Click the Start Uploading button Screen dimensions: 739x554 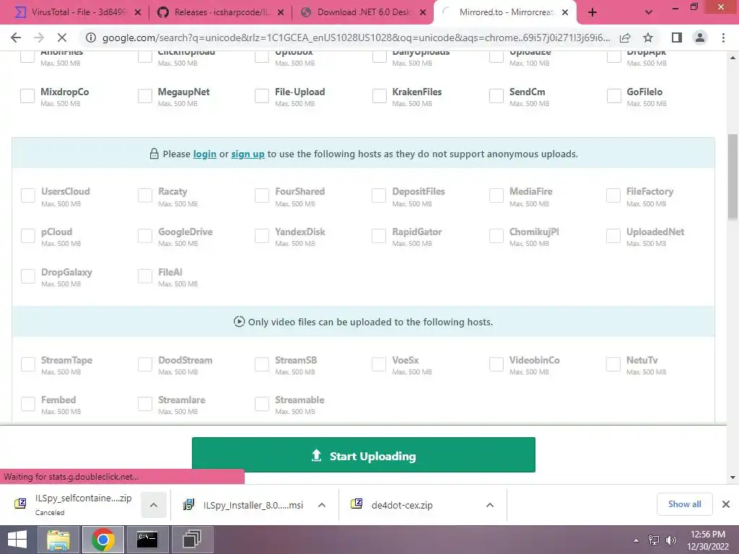(x=364, y=454)
